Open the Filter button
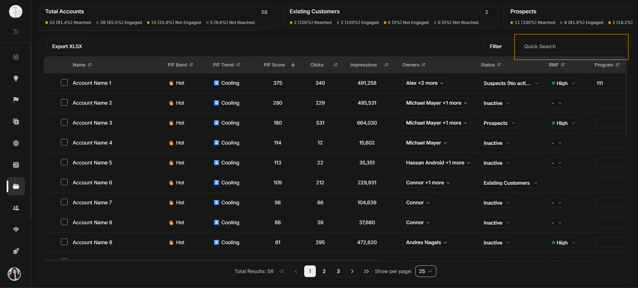638x288 pixels. (x=496, y=46)
